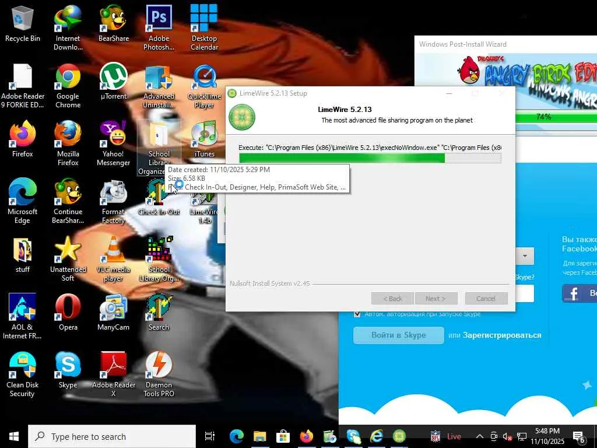Open Microsoft Edge from the taskbar

pyautogui.click(x=237, y=436)
